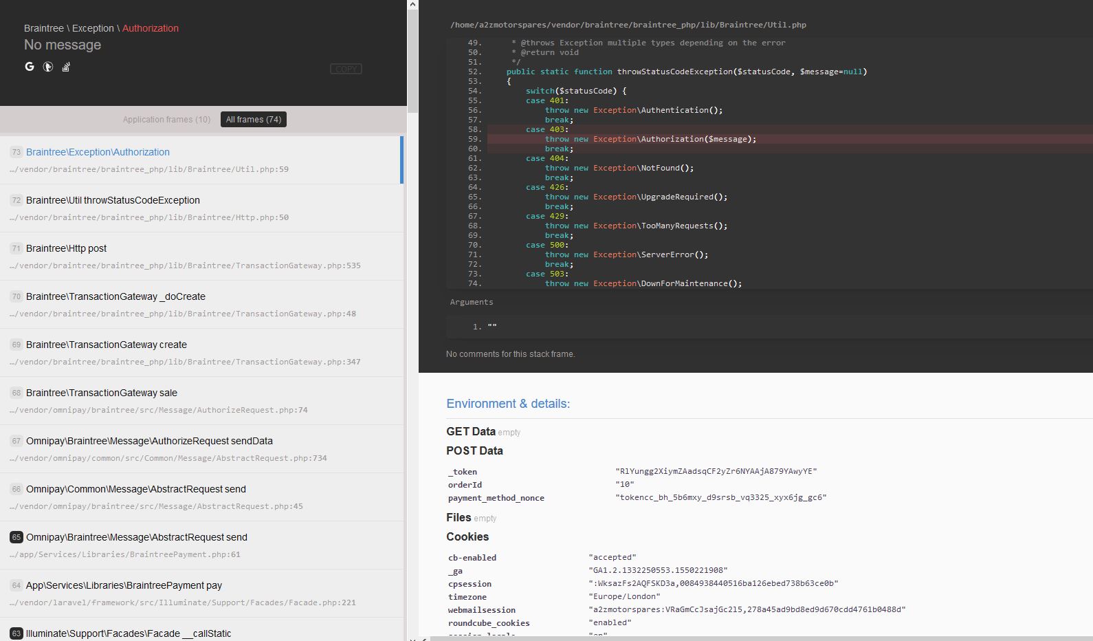Click code line 52 throwStatusCodeException function
The width and height of the screenshot is (1093, 641).
686,72
